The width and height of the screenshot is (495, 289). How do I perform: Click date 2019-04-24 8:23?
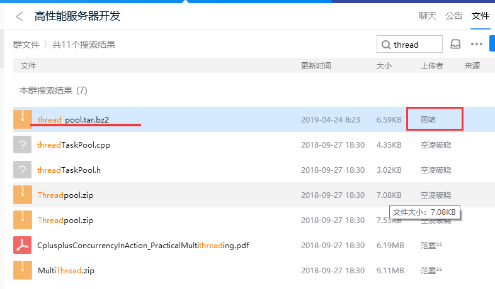point(331,119)
